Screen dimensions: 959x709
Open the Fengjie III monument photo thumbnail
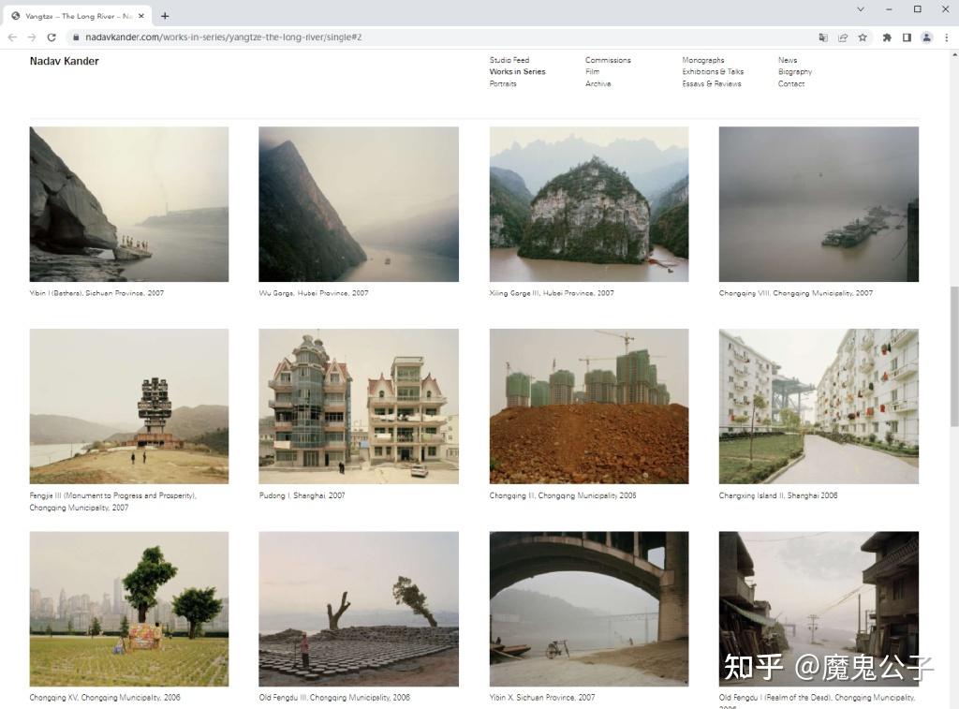tap(129, 406)
